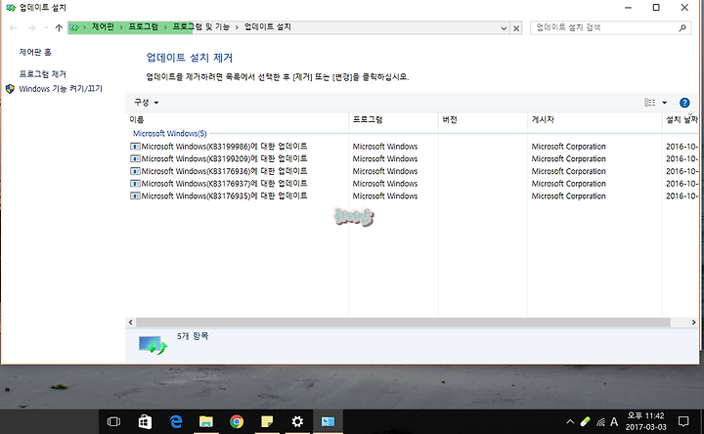704x434 pixels.
Task: Click the magnifier search icon
Action: [x=682, y=27]
